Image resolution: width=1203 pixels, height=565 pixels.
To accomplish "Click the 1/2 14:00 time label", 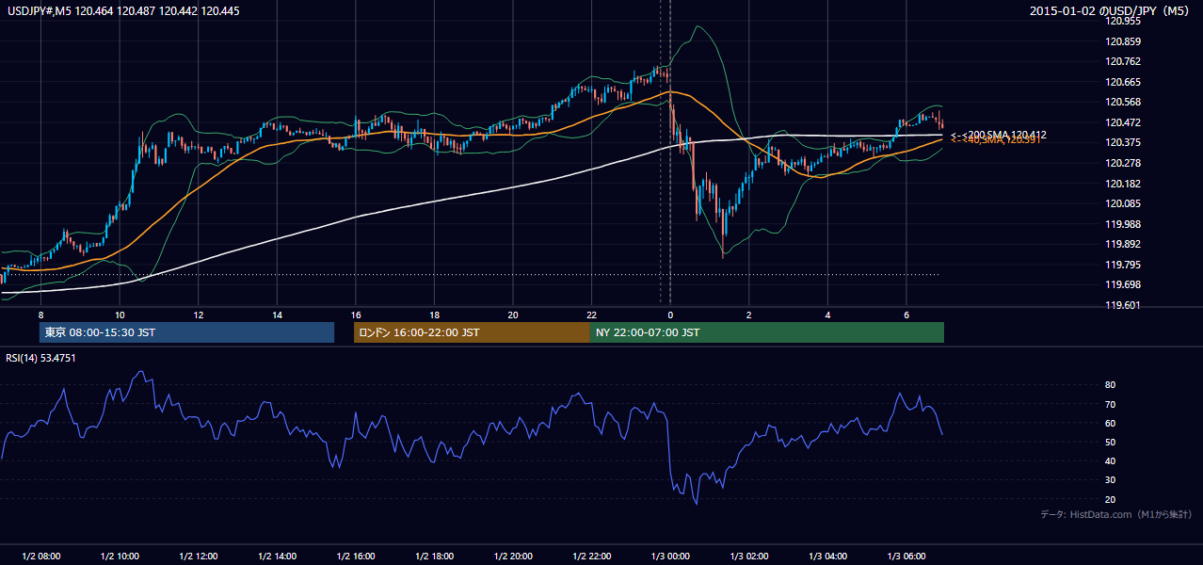I will point(277,556).
